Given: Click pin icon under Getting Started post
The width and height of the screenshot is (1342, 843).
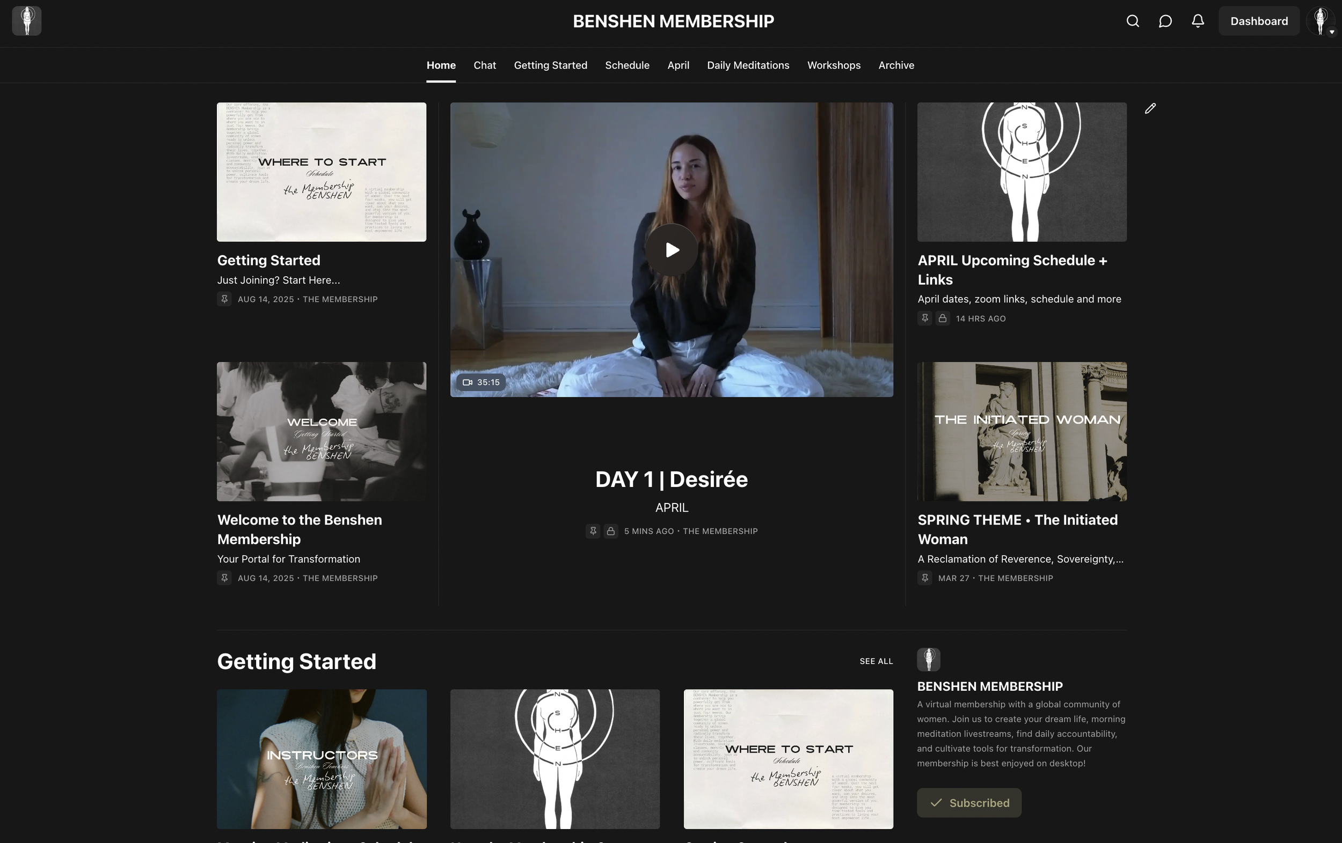Looking at the screenshot, I should coord(224,299).
